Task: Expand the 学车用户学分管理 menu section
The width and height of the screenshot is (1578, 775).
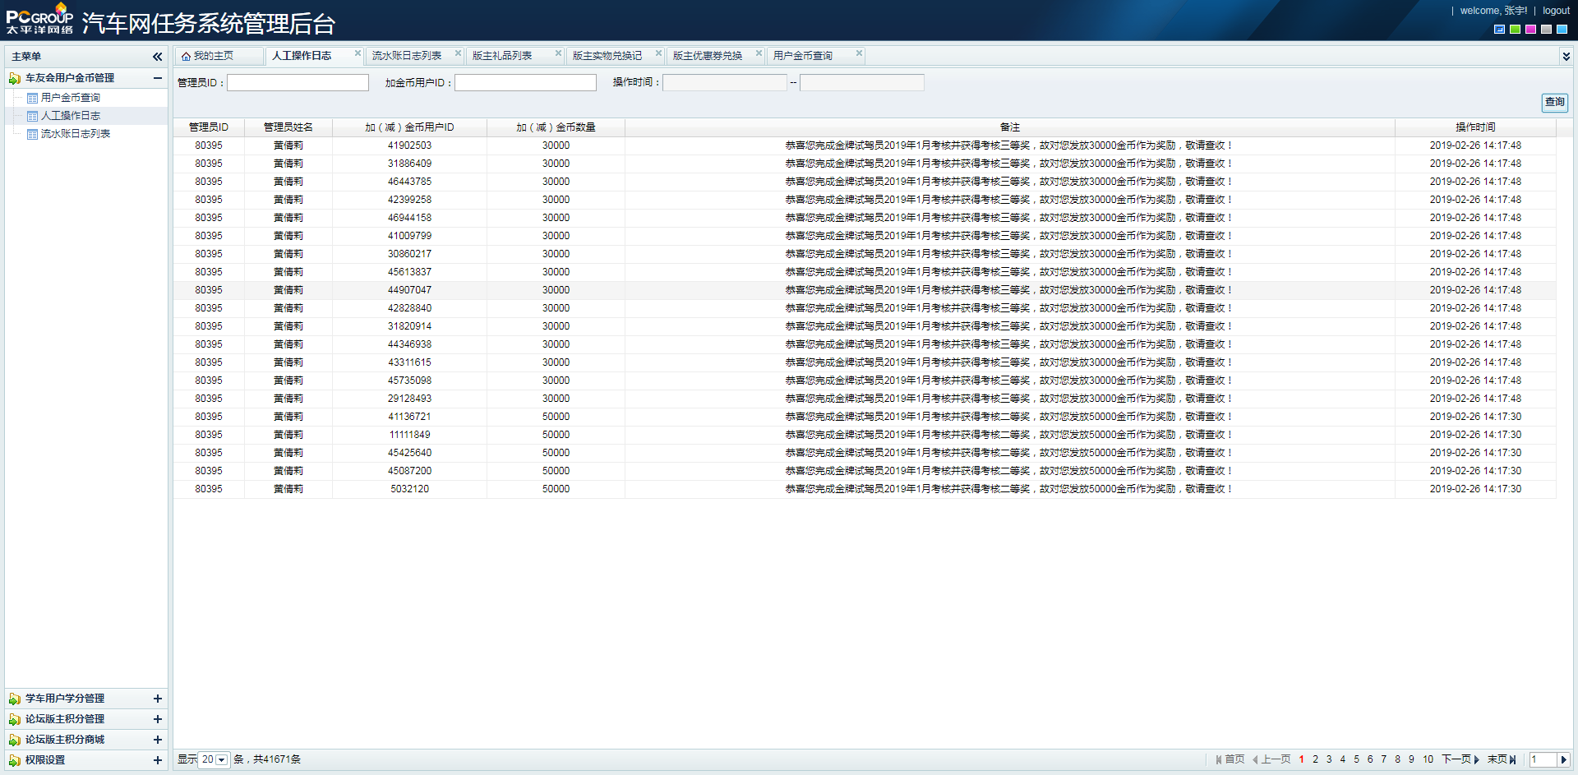Action: click(157, 699)
